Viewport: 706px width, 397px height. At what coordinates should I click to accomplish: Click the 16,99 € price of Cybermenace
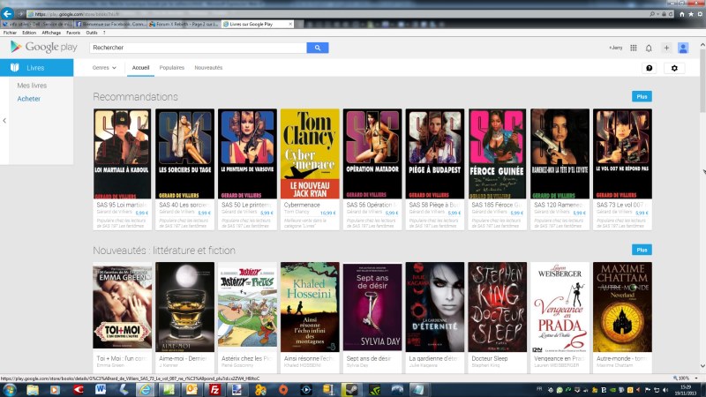(x=327, y=213)
